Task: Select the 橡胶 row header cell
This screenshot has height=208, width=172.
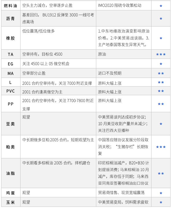Action: 11,38
